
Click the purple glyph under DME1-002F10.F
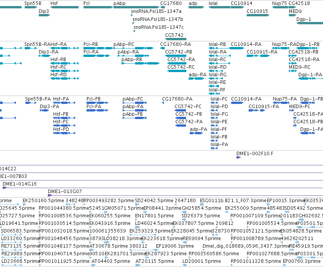(238, 157)
